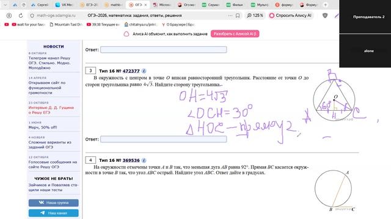The height and width of the screenshot is (219, 391).
Task: Open Голосовые сообщения на сайте link
Action: [x=53, y=164]
